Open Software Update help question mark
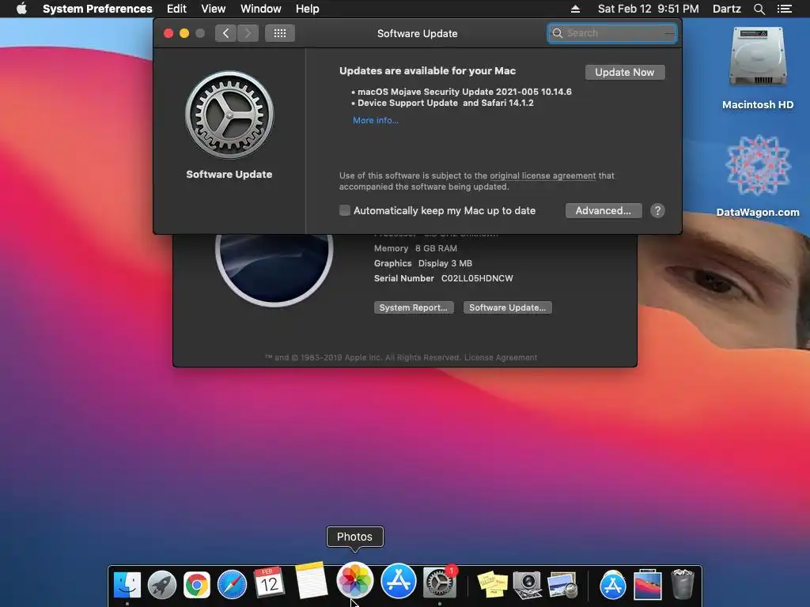The height and width of the screenshot is (607, 810). pyautogui.click(x=657, y=210)
